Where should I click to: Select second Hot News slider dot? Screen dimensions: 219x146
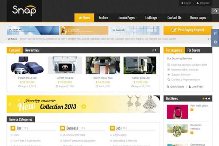pyautogui.click(x=206, y=99)
